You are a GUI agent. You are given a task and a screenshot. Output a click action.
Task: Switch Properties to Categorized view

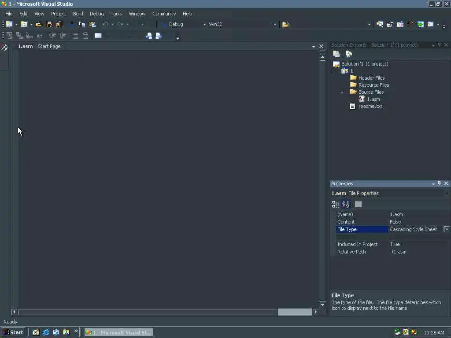tap(336, 204)
